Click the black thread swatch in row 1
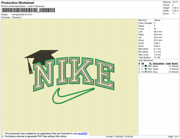The image size is (180, 139). click(146, 66)
